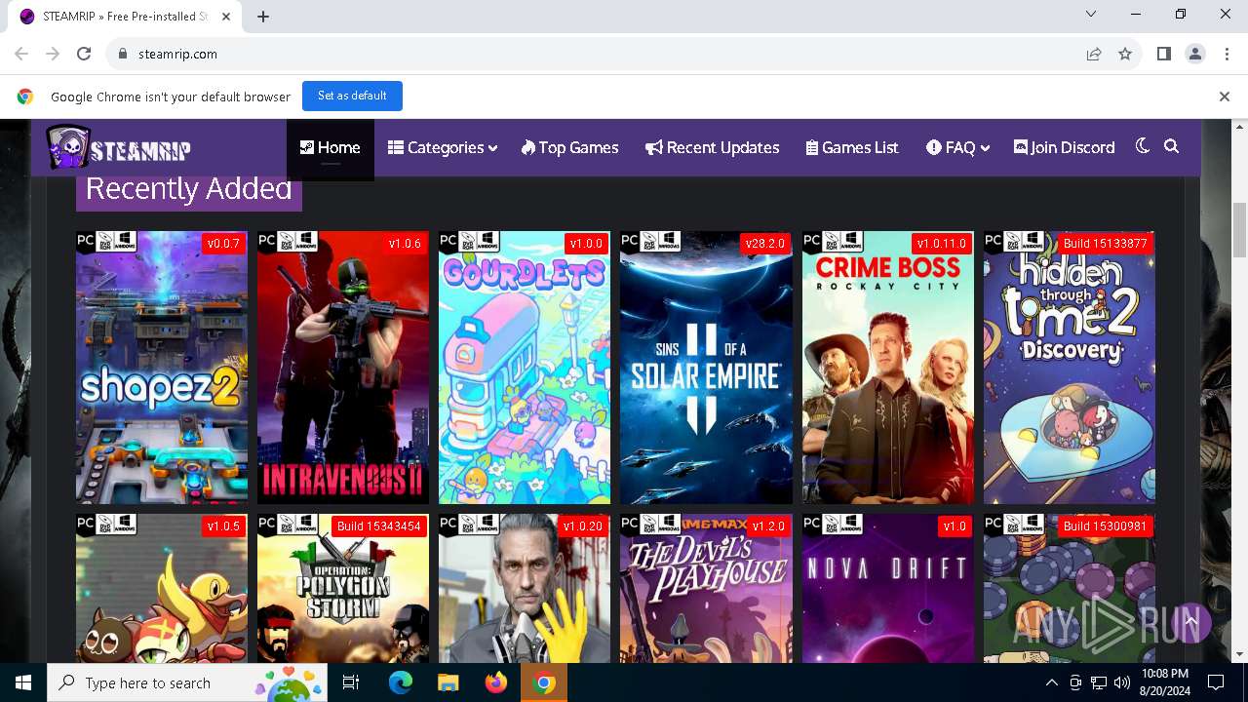Open Operation Polygon Storm game card
Screen dimensions: 1248x702
coord(343,589)
